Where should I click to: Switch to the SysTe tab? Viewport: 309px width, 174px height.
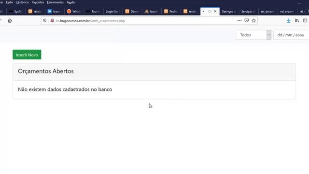[15, 12]
